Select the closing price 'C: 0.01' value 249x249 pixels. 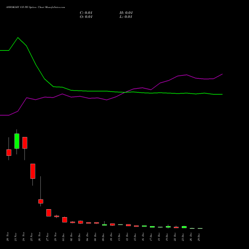pos(86,13)
